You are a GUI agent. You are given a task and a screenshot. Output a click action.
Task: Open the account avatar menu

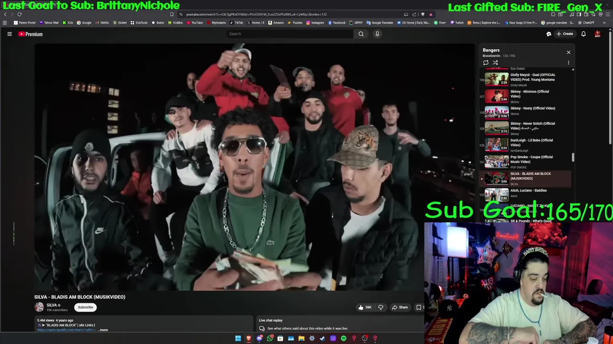(598, 34)
